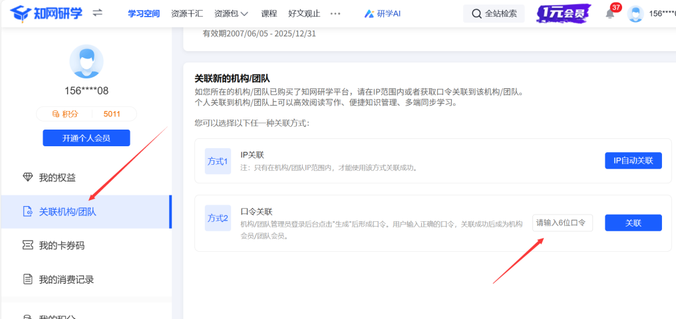Click the switch arrows icon beside logo
This screenshot has width=676, height=319.
click(x=98, y=13)
